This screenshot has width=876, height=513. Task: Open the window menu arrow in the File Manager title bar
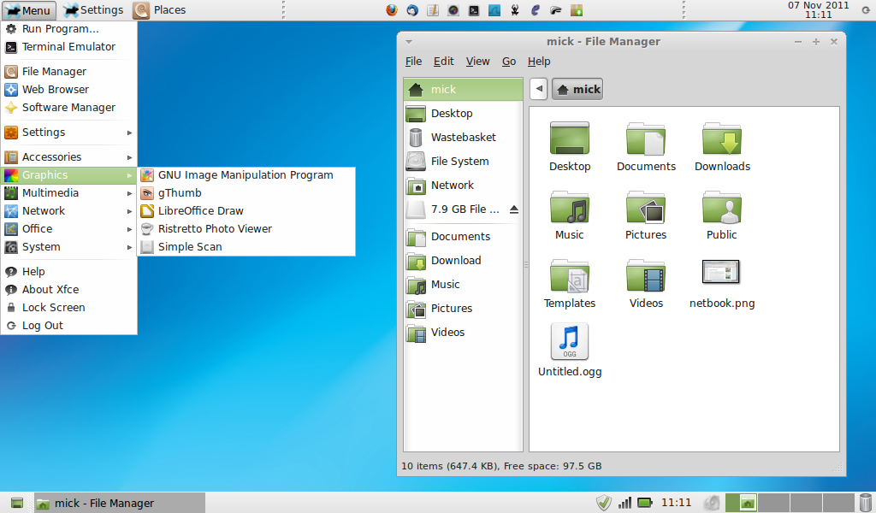point(409,42)
